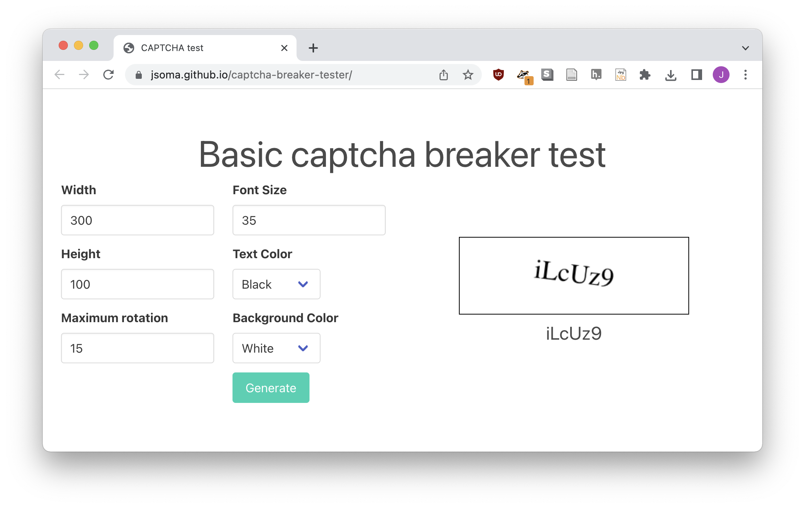Select the Width input field
Viewport: 805px width, 508px height.
137,220
